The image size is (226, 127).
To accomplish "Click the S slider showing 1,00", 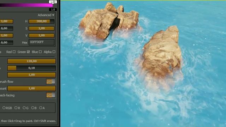I will point(42,28).
